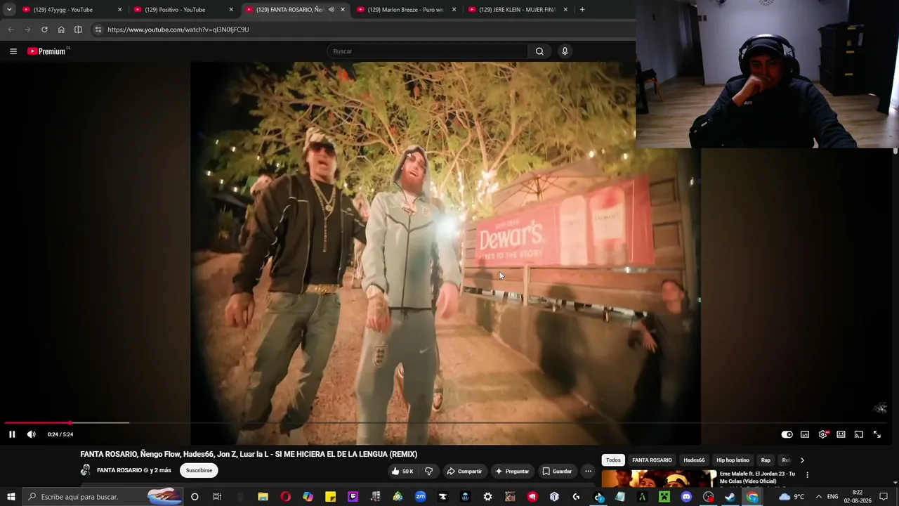Screen dimensions: 899x506
Task: Open the player settings gear
Action: [823, 434]
